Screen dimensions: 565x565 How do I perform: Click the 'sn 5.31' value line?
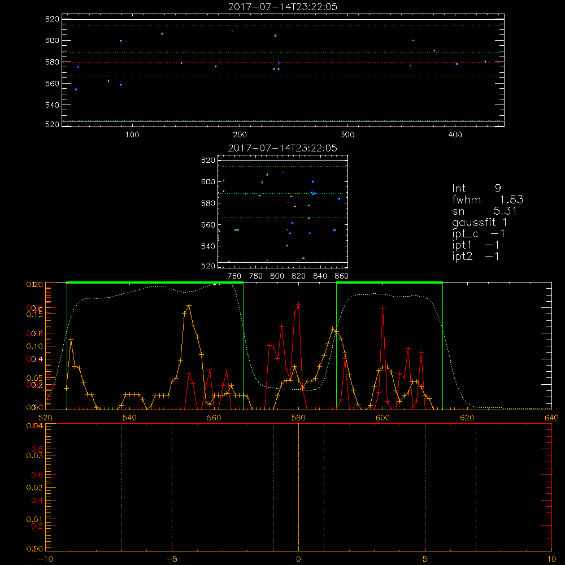[485, 211]
